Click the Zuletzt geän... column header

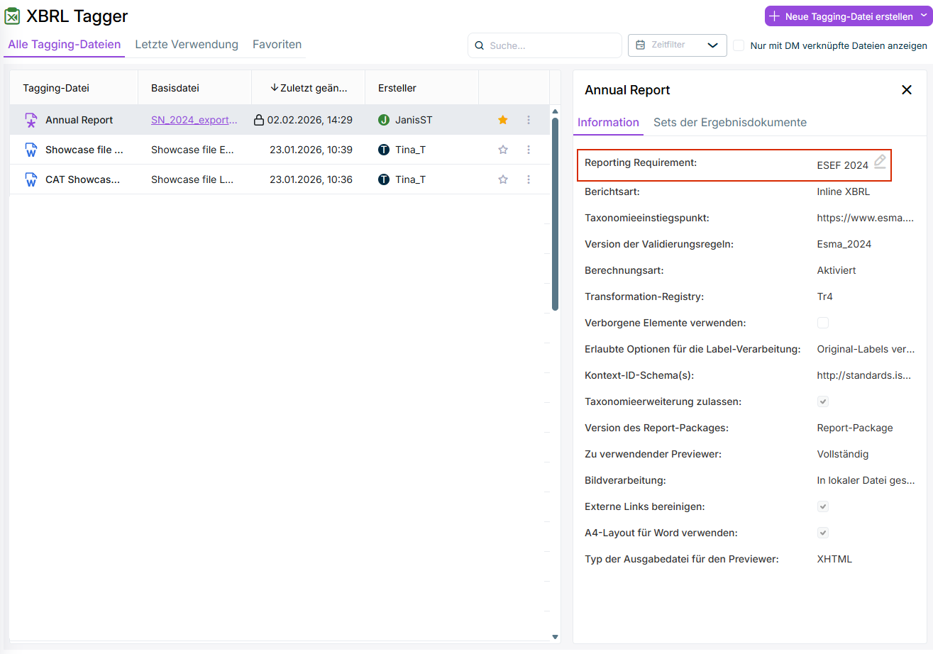coord(314,88)
